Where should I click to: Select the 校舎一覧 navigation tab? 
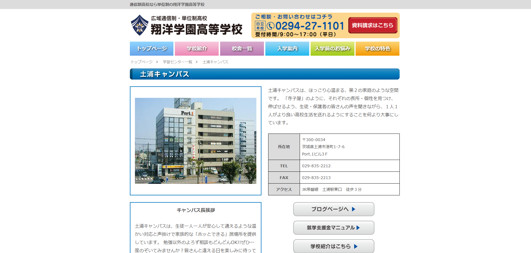tap(242, 49)
